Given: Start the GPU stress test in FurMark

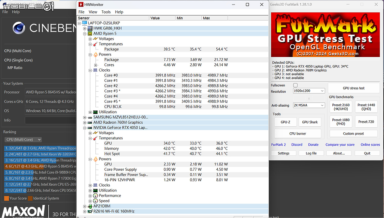Looking at the screenshot, I should pyautogui.click(x=354, y=88).
